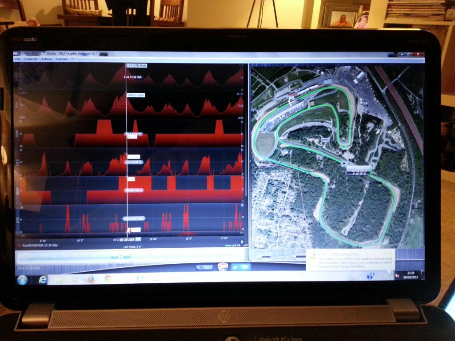Click the TOOLS button in bottom bar
This screenshot has height=341, width=455.
point(205,267)
